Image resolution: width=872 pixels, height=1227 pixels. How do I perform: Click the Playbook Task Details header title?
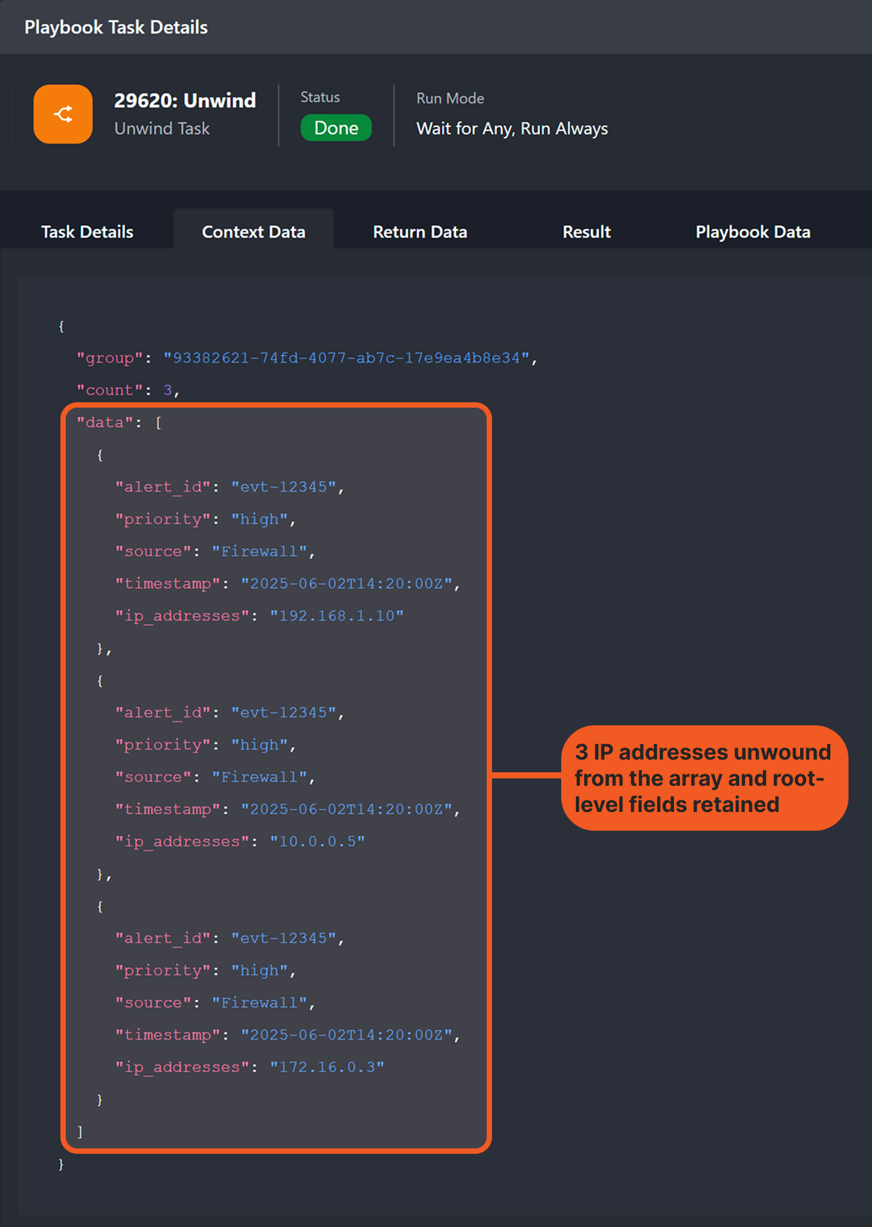pyautogui.click(x=116, y=28)
